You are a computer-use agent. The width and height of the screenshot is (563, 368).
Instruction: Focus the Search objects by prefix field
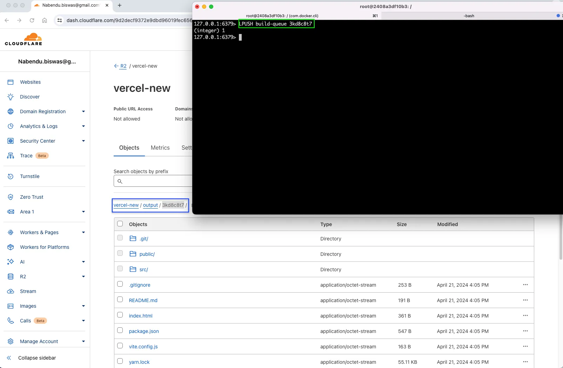tap(153, 181)
